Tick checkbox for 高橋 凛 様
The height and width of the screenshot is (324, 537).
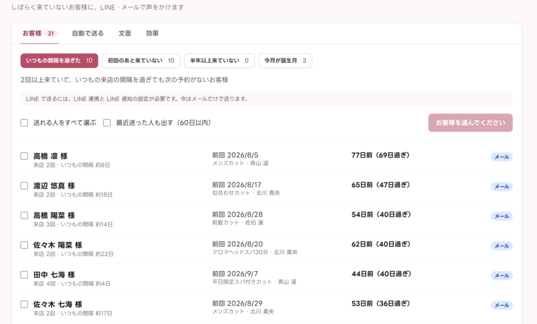tap(24, 156)
